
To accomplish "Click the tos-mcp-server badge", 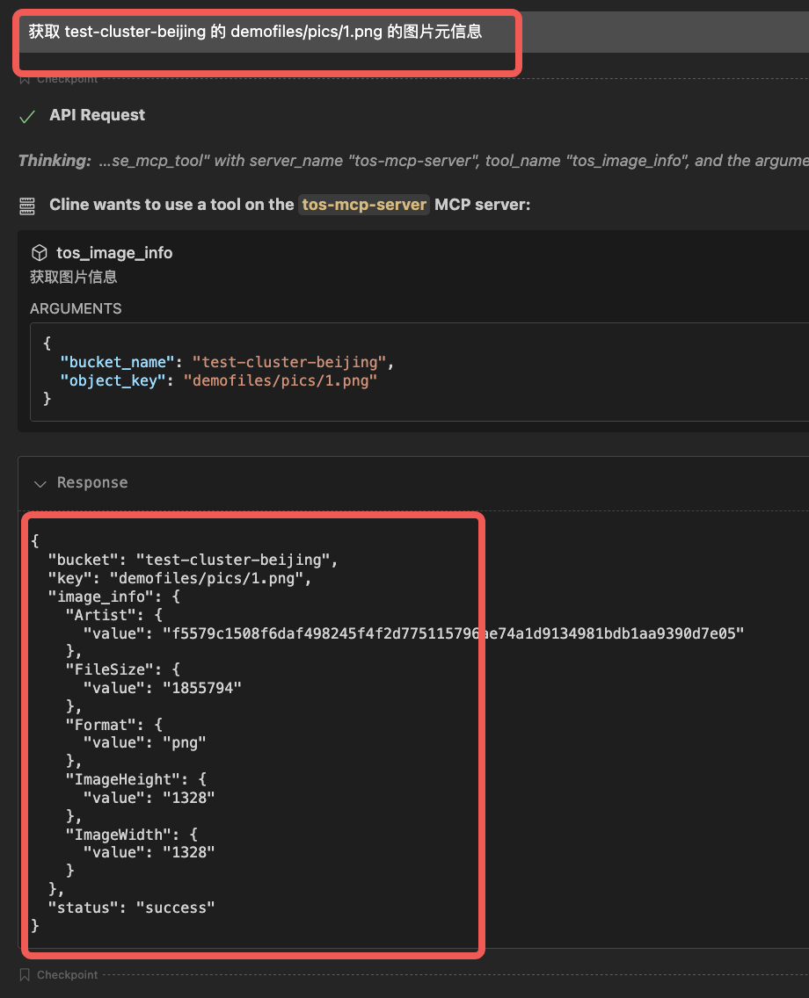I will [364, 205].
